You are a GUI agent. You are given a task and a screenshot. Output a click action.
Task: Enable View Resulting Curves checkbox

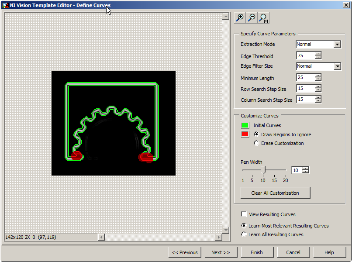(x=244, y=214)
